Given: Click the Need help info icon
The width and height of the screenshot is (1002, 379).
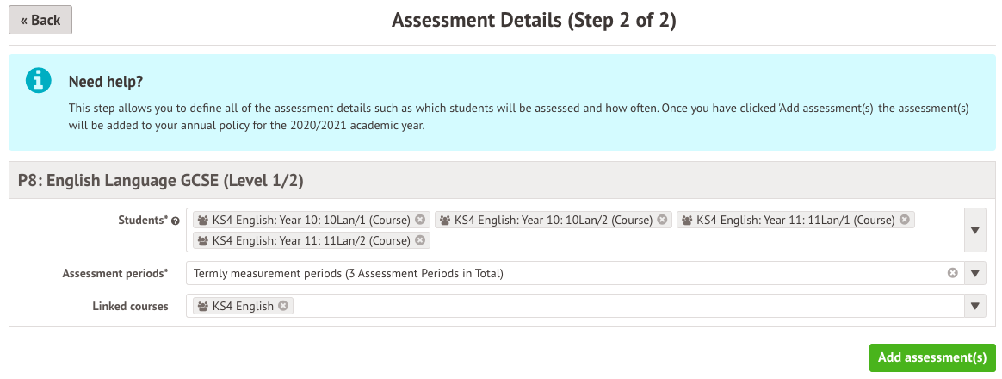Looking at the screenshot, I should [x=39, y=82].
